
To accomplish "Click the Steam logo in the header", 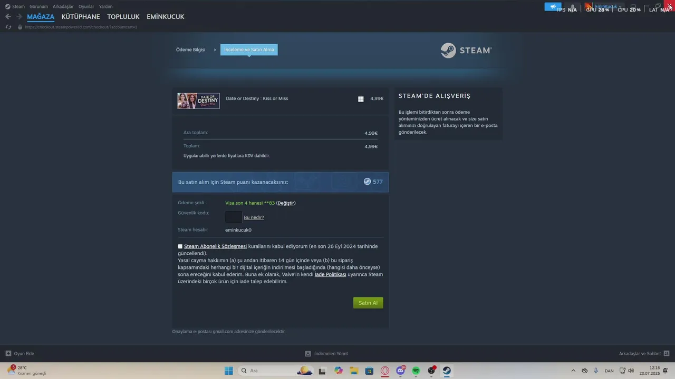I will pyautogui.click(x=466, y=50).
